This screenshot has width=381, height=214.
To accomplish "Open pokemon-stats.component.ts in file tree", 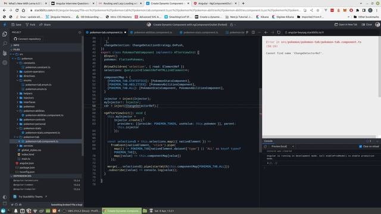I will pyautogui.click(x=41, y=133).
